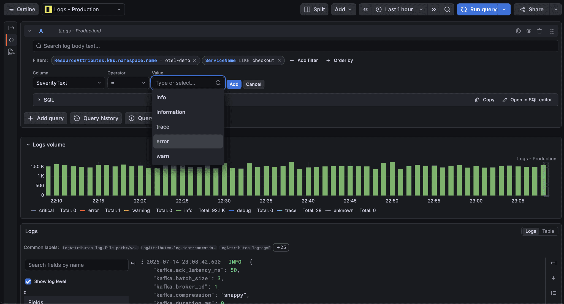Open the Run query interval dropdown arrow
564x304 pixels.
[x=504, y=9]
